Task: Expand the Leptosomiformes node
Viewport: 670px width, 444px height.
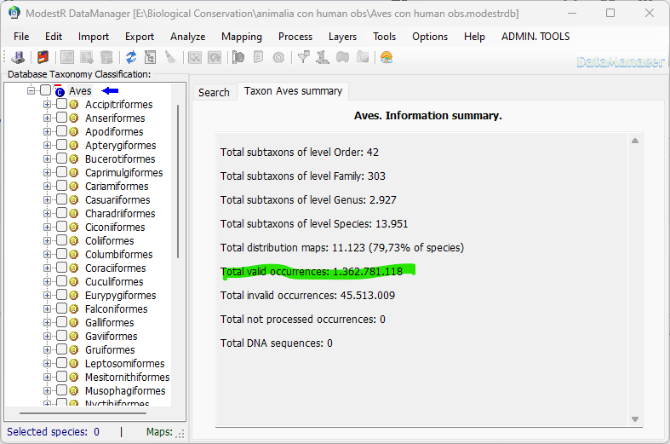Action: [x=47, y=364]
